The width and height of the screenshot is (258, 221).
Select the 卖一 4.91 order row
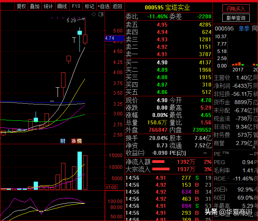point(168,54)
